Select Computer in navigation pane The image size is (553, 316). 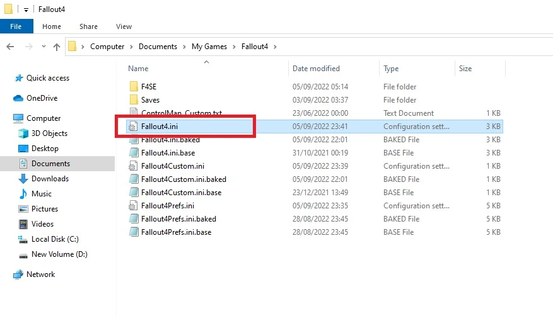click(44, 118)
